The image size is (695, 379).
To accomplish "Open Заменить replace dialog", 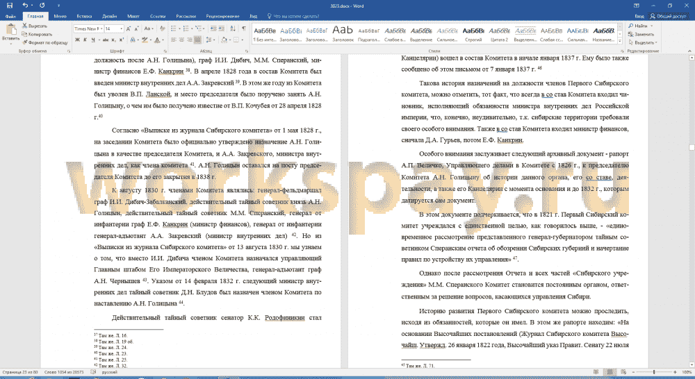I will [641, 34].
